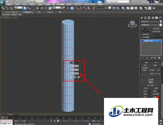Click the object color swatch

click(161, 22)
